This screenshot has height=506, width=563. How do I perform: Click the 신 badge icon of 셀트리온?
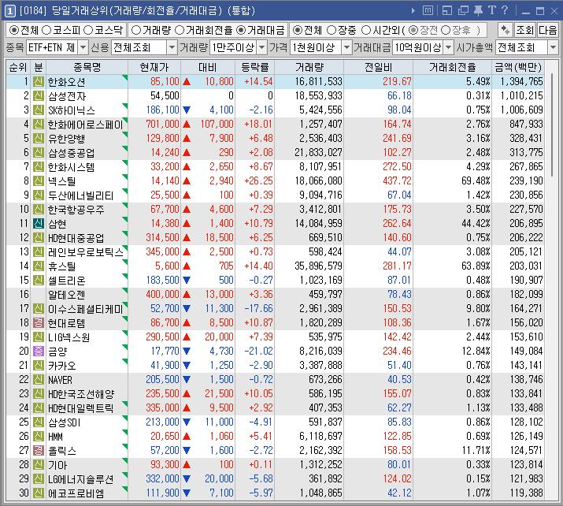[39, 281]
